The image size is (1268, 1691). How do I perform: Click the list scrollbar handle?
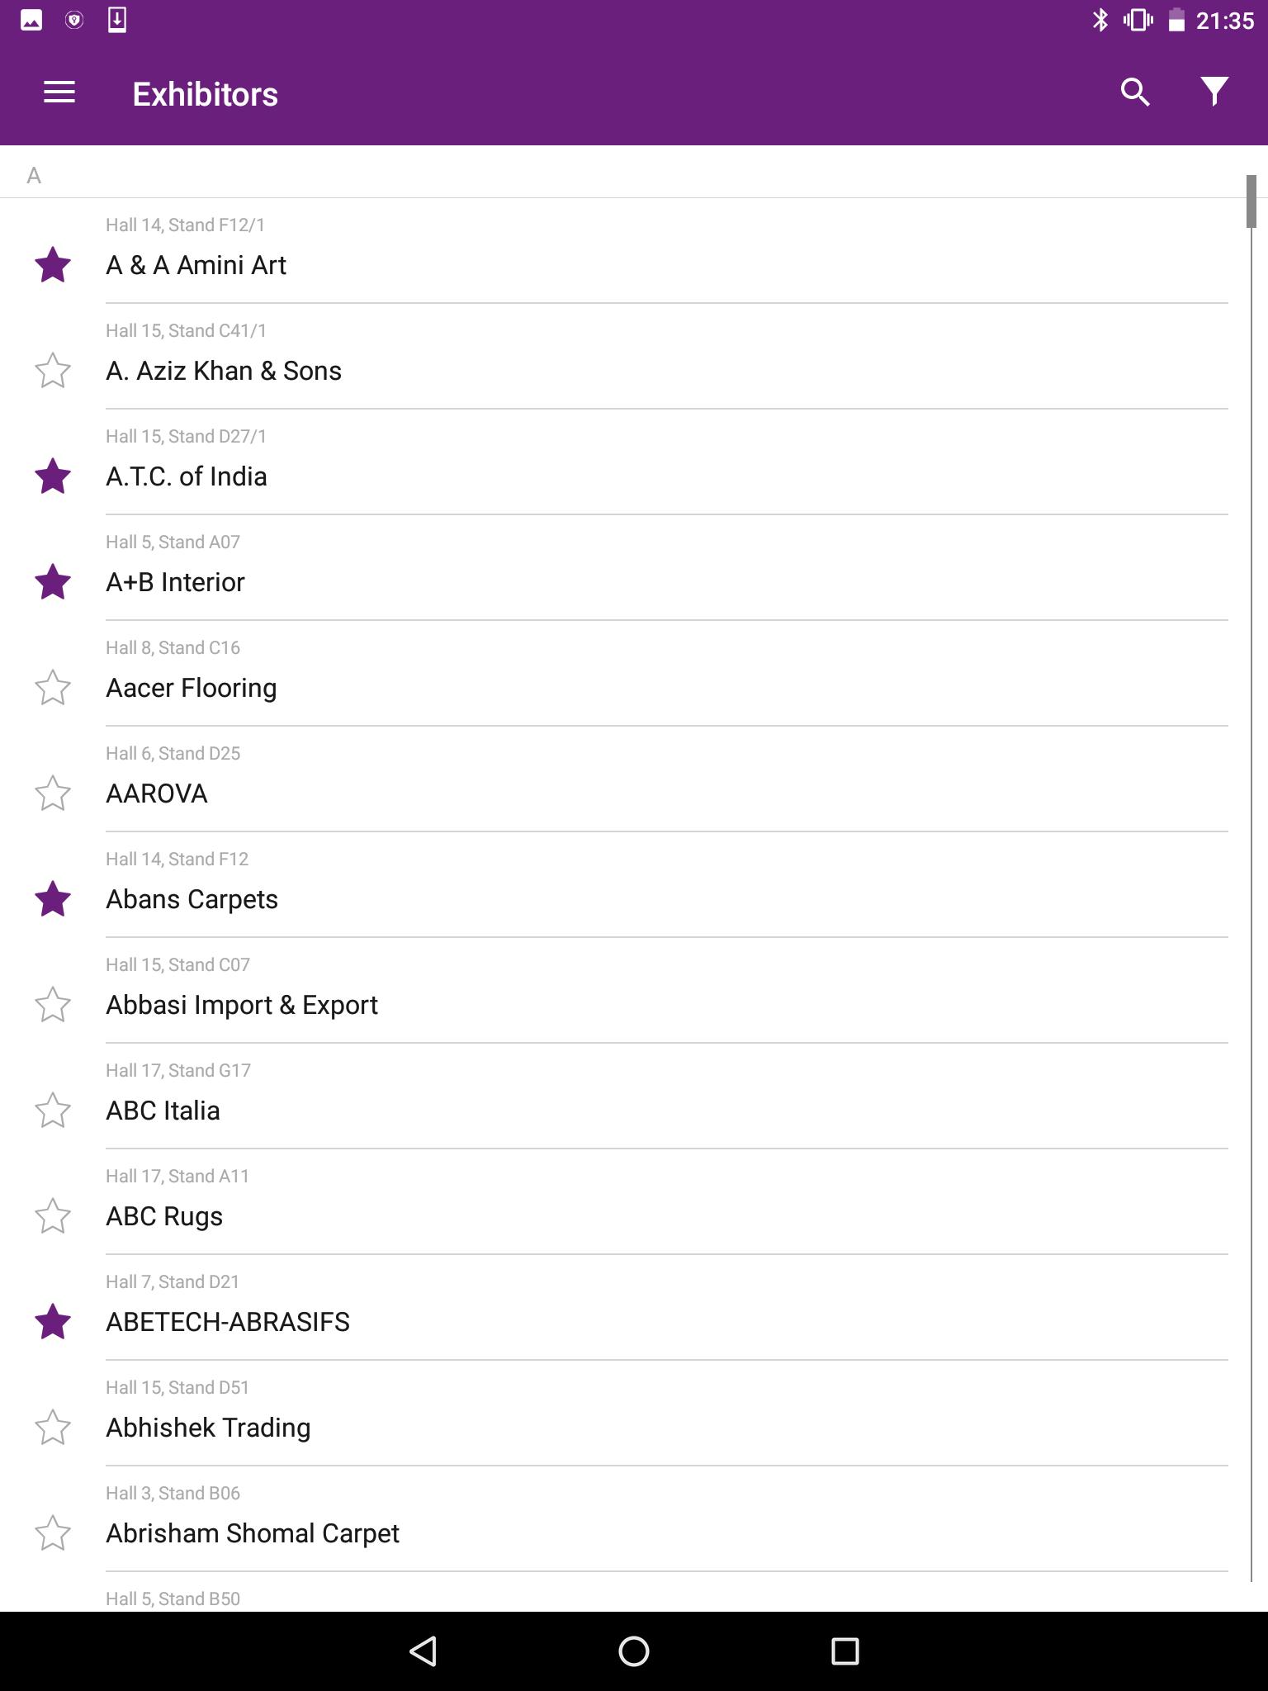click(1251, 201)
